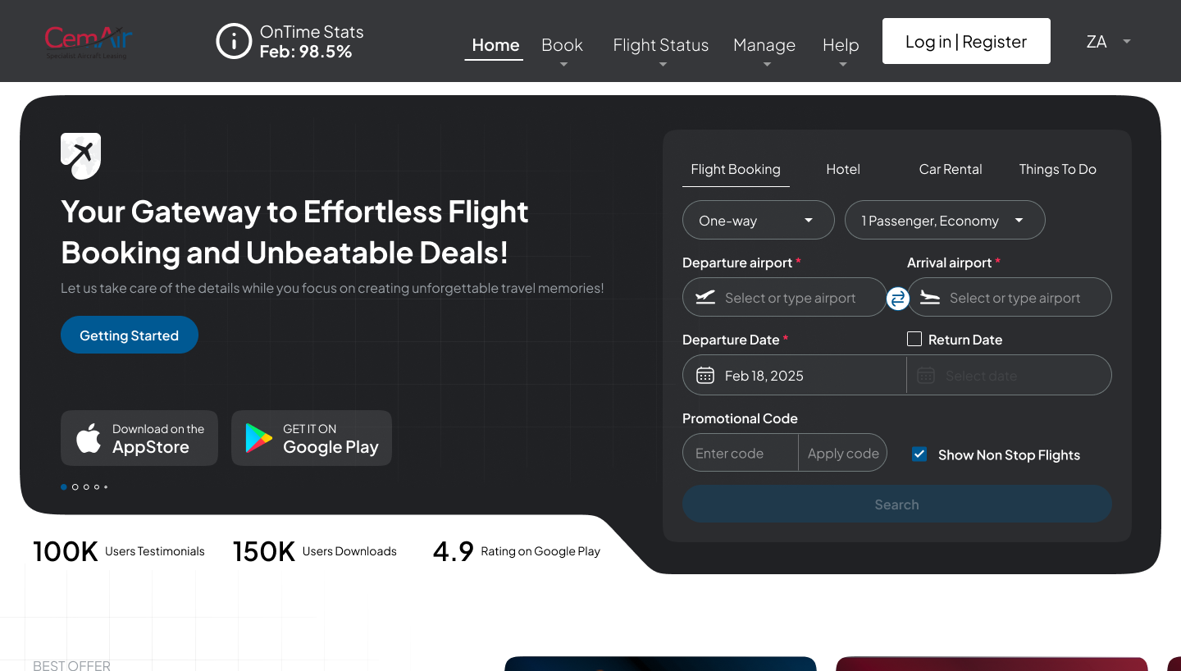The width and height of the screenshot is (1181, 671).
Task: Switch to the Hotel tab
Action: click(x=843, y=169)
